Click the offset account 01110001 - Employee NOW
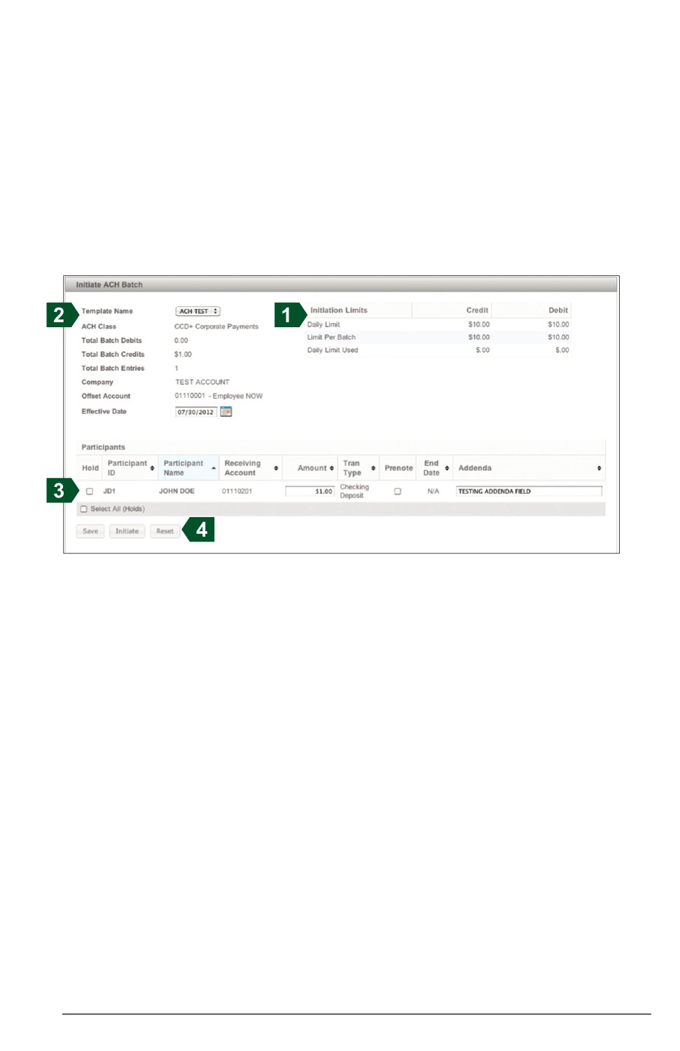Viewport: 680px width, 1051px height. point(218,396)
